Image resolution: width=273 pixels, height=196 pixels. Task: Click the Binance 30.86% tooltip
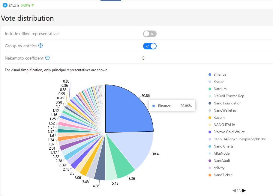click(x=172, y=106)
